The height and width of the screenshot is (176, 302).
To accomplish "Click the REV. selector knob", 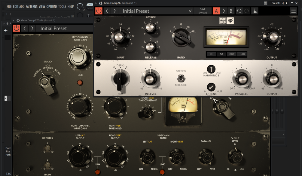I will pyautogui.click(x=120, y=79).
